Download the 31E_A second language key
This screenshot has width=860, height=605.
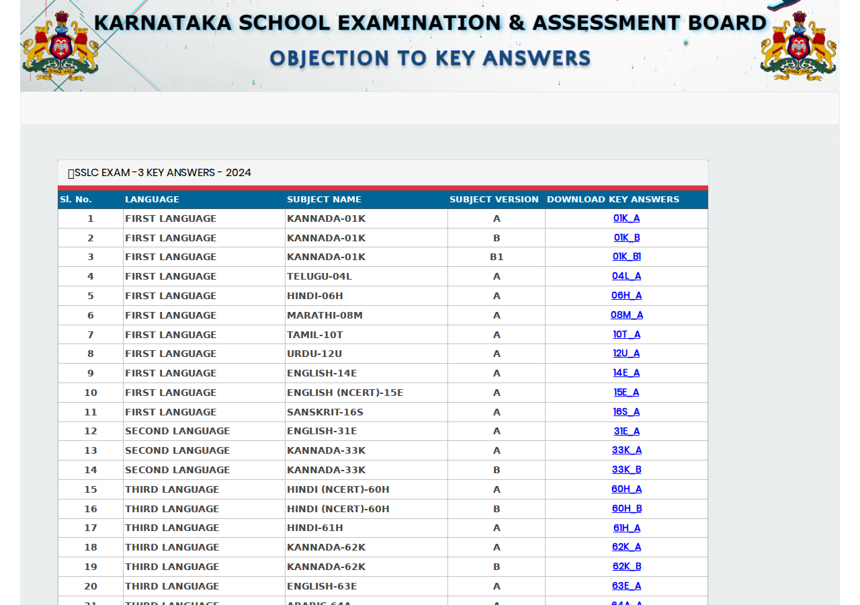coord(626,432)
